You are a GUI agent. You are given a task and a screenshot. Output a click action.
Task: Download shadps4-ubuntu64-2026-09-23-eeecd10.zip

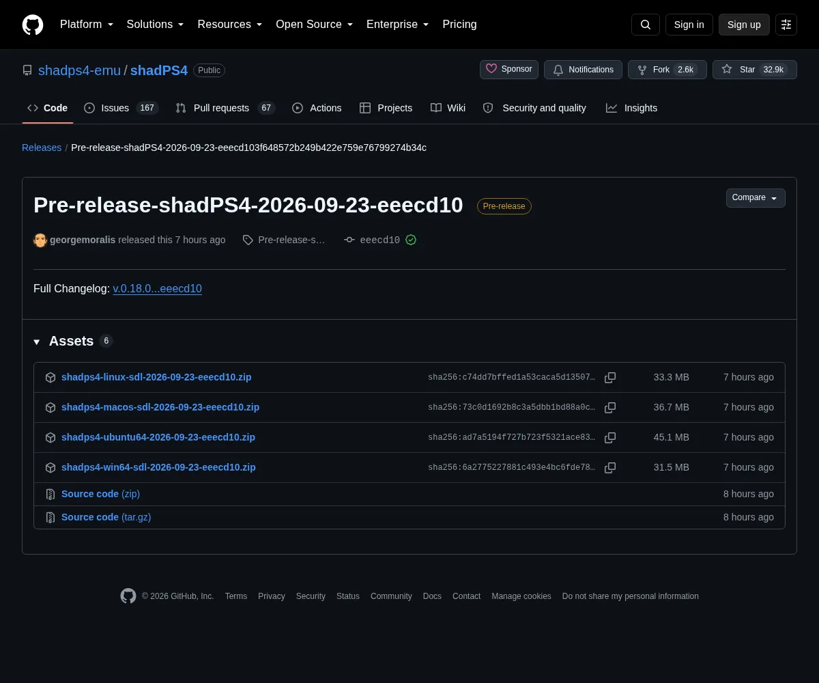pyautogui.click(x=158, y=437)
